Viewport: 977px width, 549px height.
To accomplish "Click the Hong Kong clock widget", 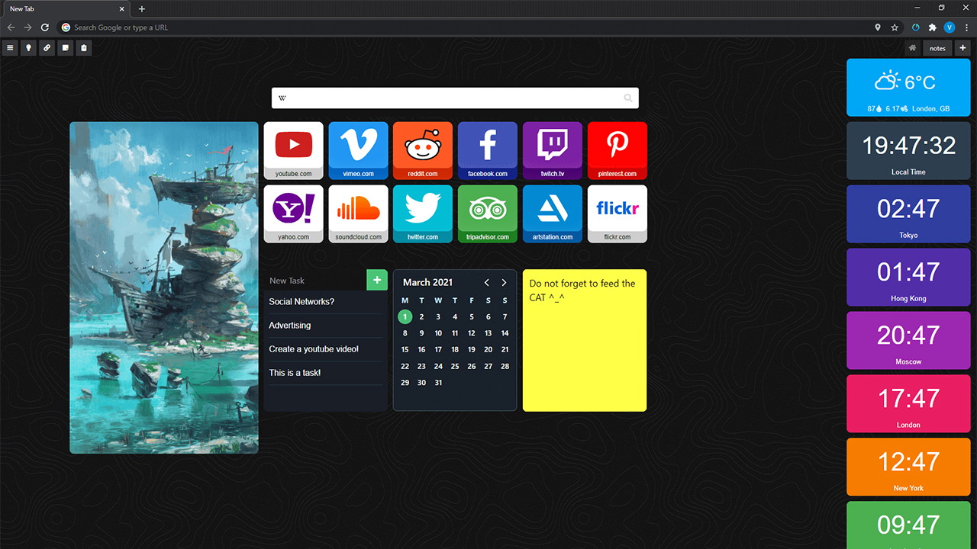I will tap(908, 278).
